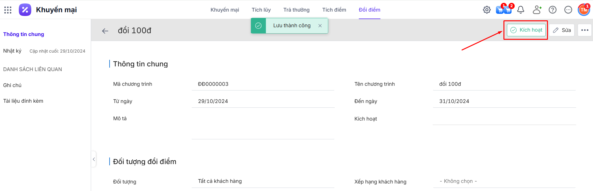The height and width of the screenshot is (191, 593).
Task: Open the settings gear icon
Action: (487, 10)
